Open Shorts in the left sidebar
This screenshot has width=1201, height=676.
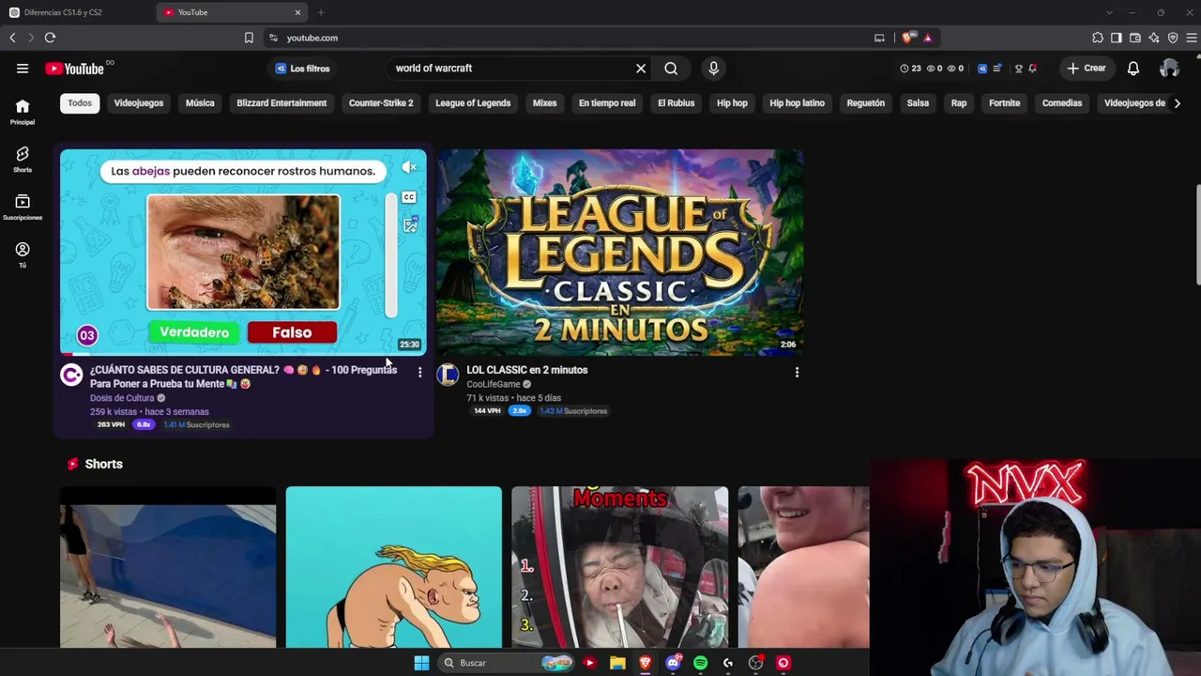click(x=23, y=160)
